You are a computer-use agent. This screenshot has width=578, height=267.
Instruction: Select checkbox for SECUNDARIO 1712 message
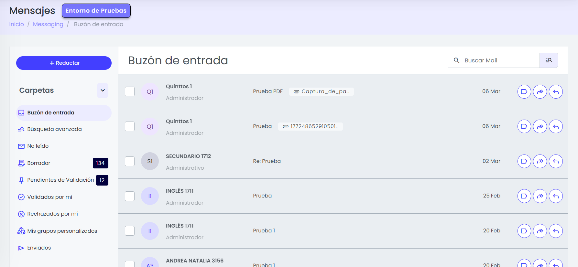[x=130, y=161]
